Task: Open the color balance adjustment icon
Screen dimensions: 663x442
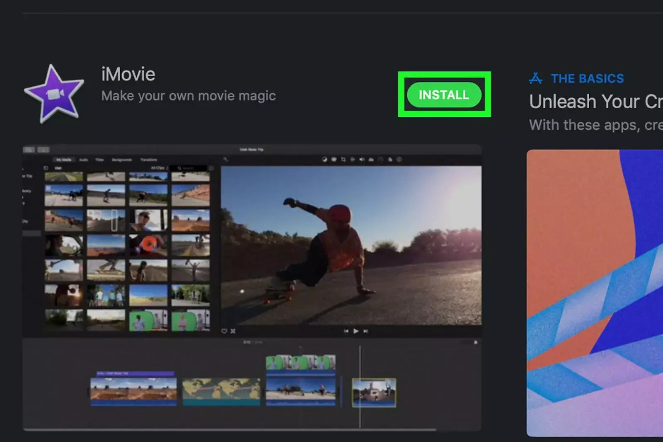Action: (x=324, y=160)
